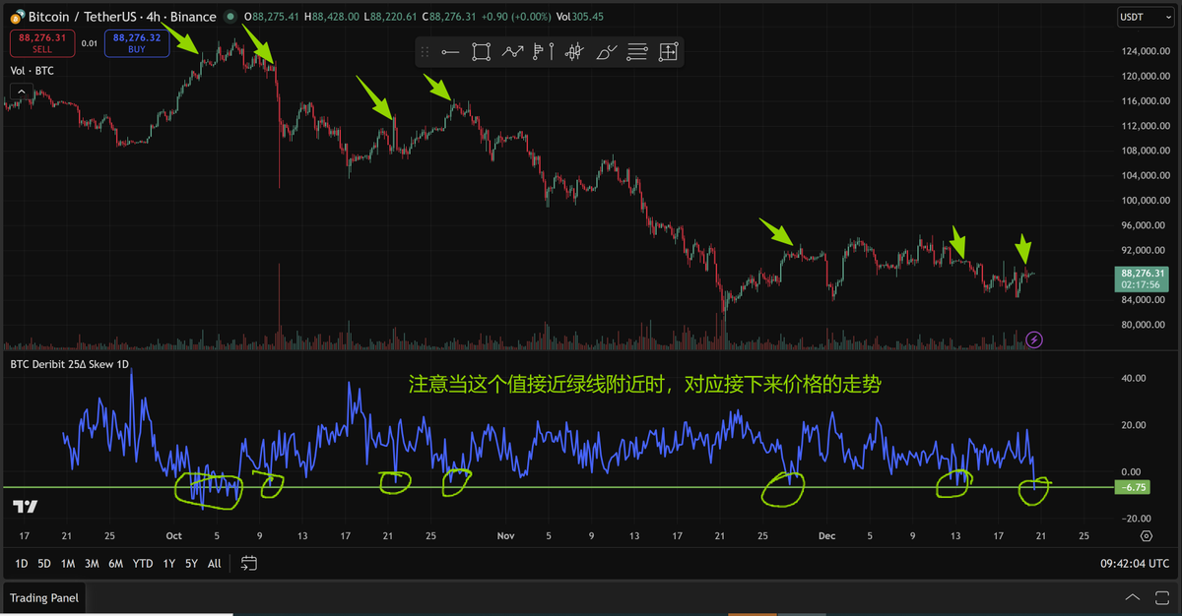1182x616 pixels.
Task: Open the USDT currency dropdown
Action: click(1142, 17)
